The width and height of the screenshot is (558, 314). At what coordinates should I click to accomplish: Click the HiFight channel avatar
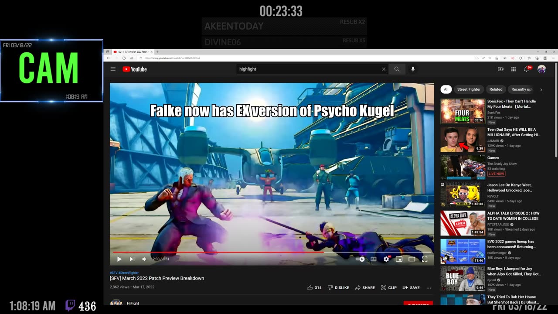point(116,303)
